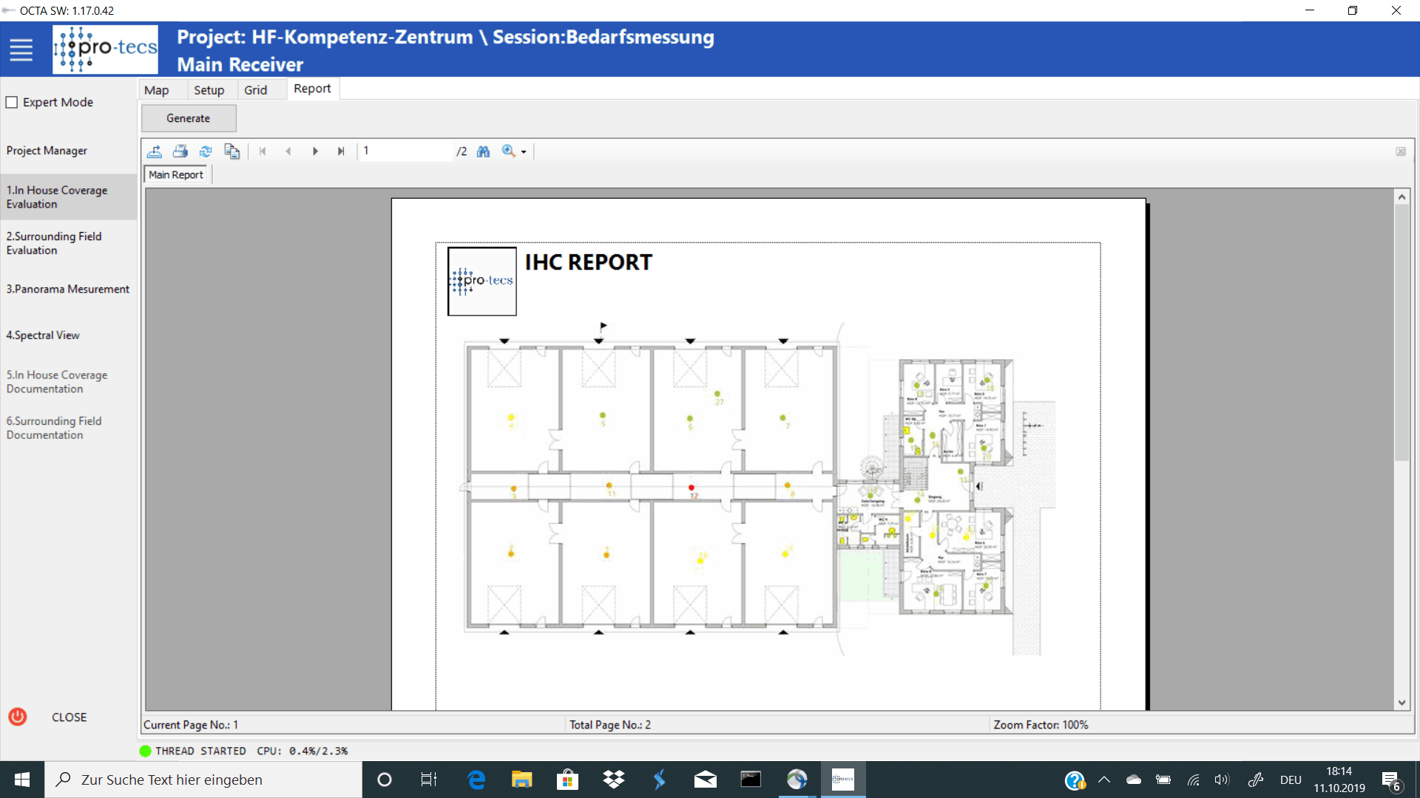1420x798 pixels.
Task: Expand the zoom level dropdown arrow
Action: click(x=524, y=152)
